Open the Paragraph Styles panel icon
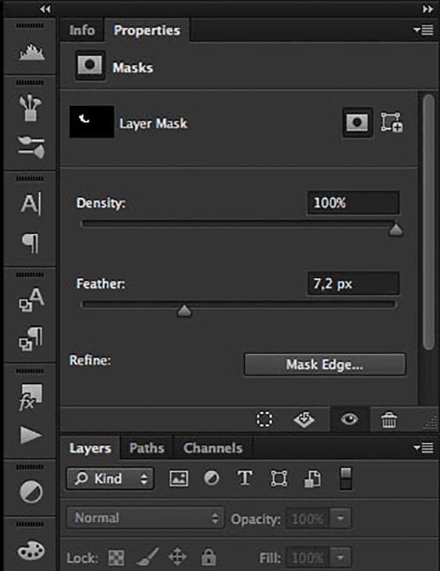The height and width of the screenshot is (571, 440). point(31,338)
